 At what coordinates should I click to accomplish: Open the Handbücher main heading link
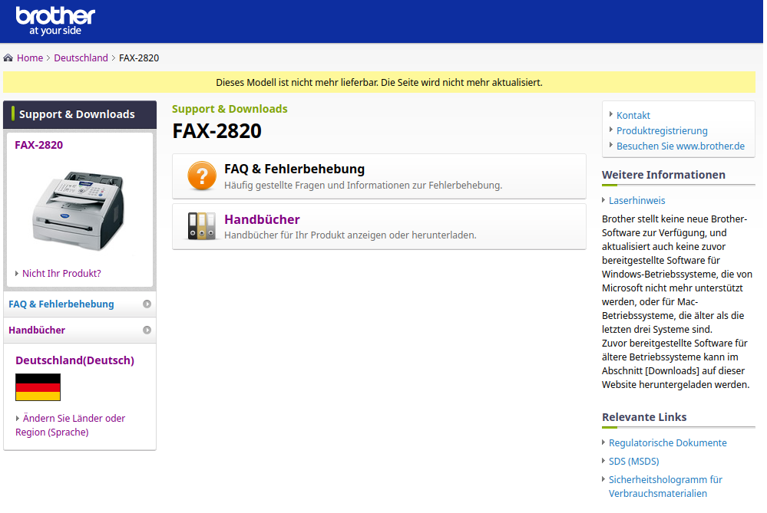coord(262,220)
